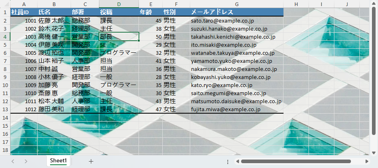Click horizontal scrollbar right arrow
The image size is (378, 168).
pyautogui.click(x=367, y=161)
